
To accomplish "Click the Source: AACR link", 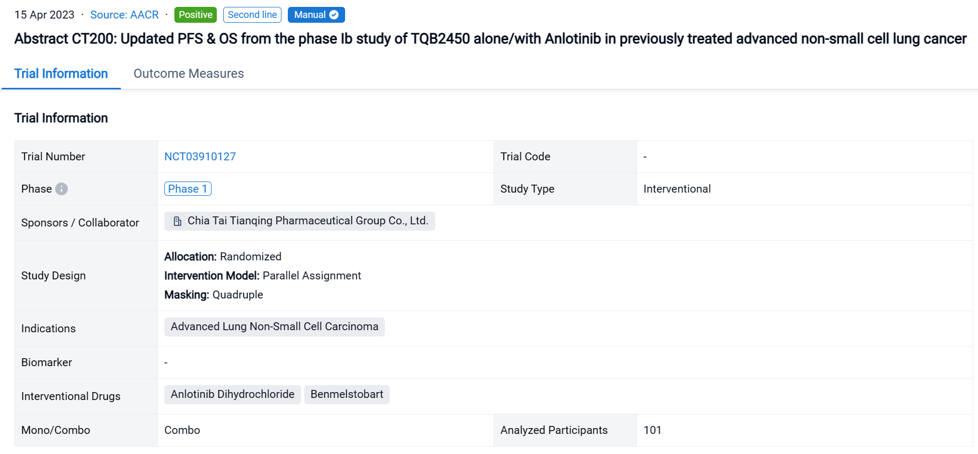I will click(x=125, y=15).
